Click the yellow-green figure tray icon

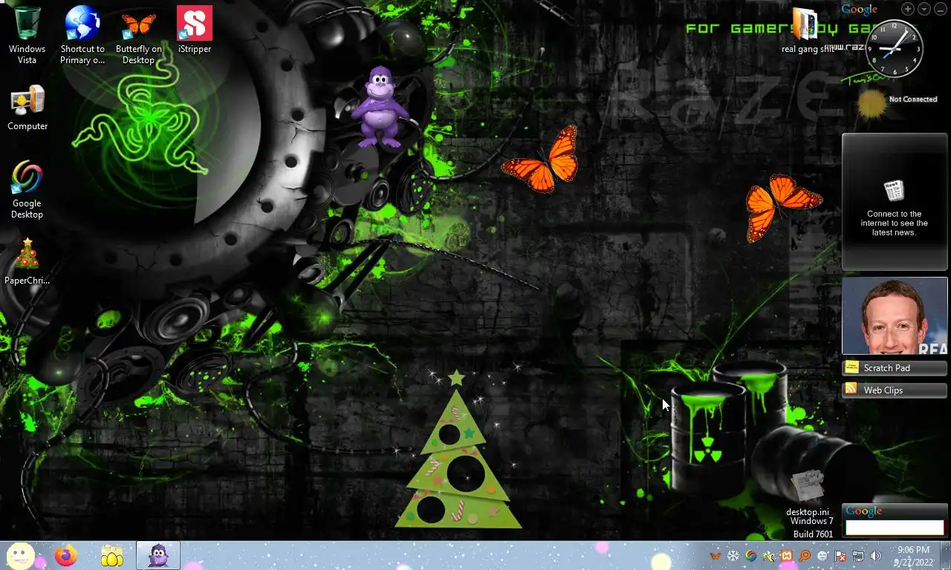769,556
